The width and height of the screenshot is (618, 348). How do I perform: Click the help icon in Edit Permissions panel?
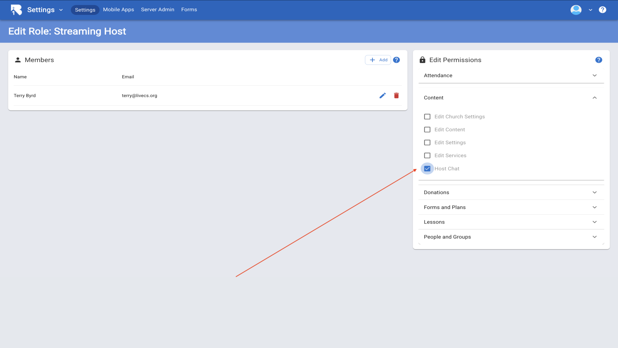[598, 60]
